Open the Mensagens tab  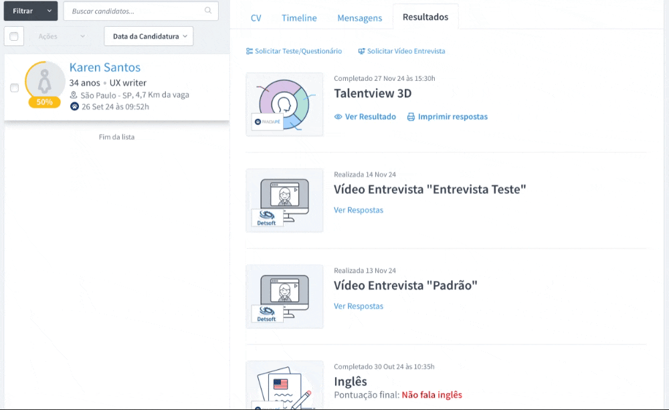coord(359,18)
